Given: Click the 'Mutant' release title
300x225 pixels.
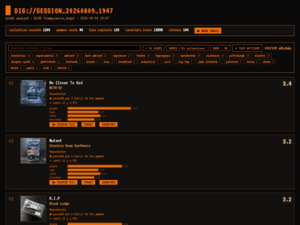Looking at the screenshot, I should point(56,141).
